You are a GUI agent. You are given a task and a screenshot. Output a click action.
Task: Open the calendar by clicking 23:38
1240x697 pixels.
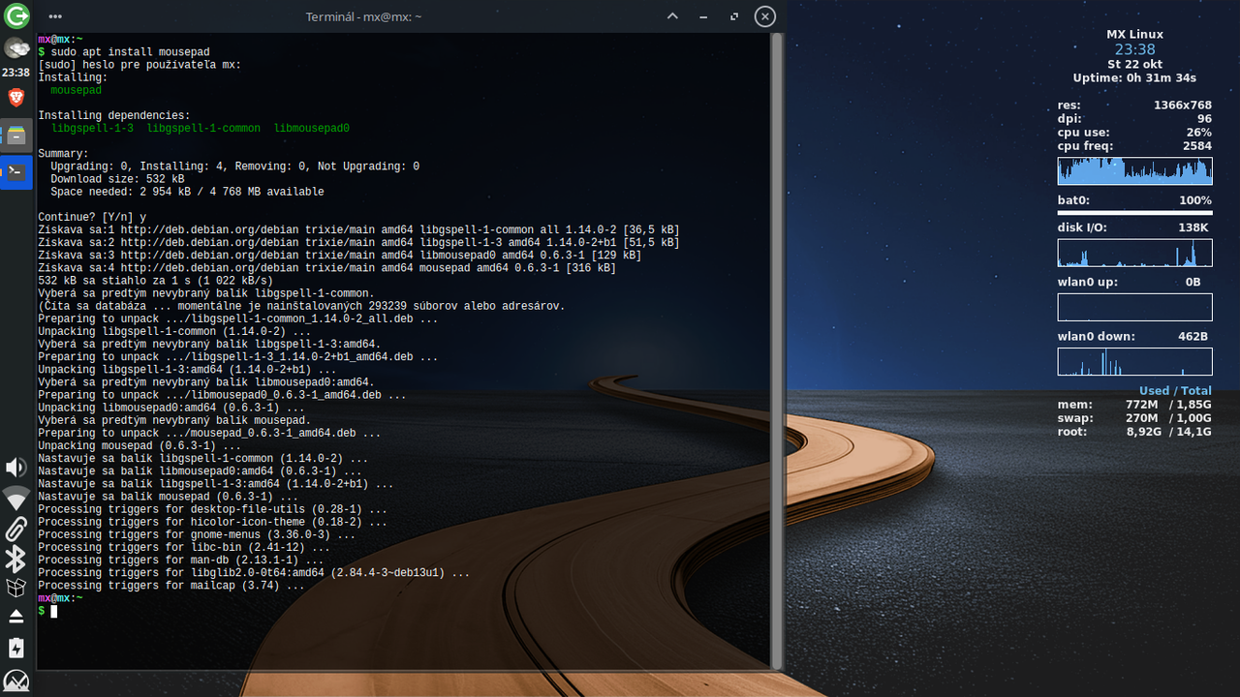[x=15, y=73]
